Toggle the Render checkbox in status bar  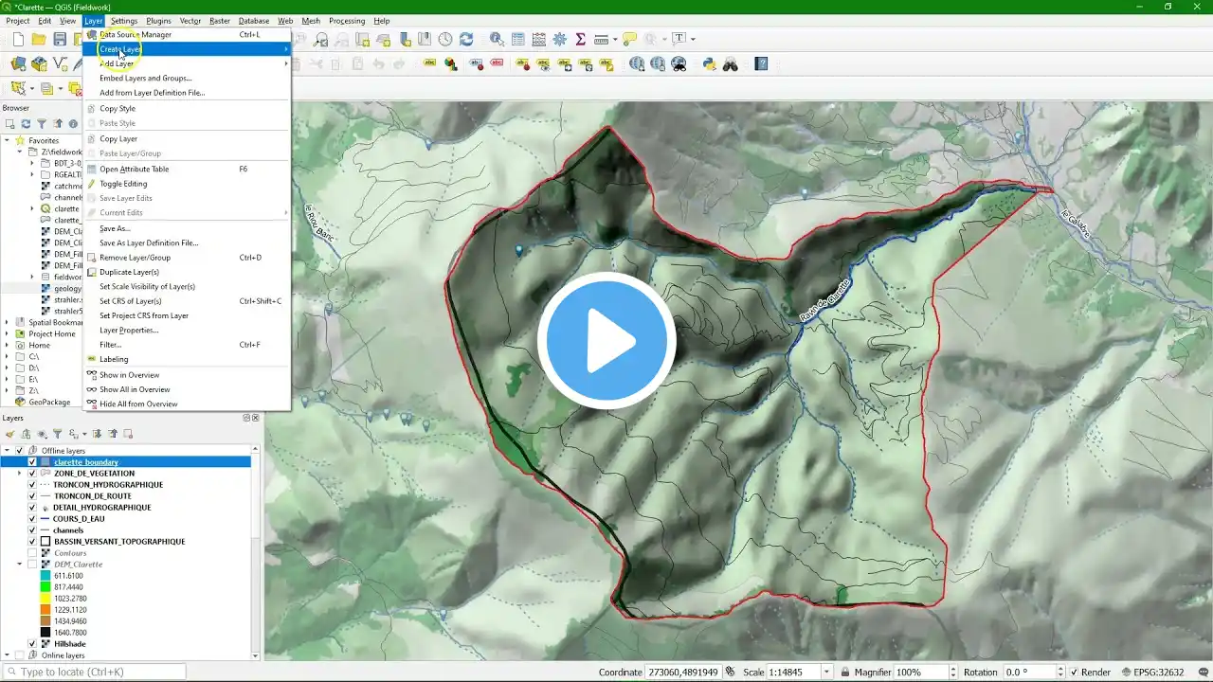click(1074, 673)
